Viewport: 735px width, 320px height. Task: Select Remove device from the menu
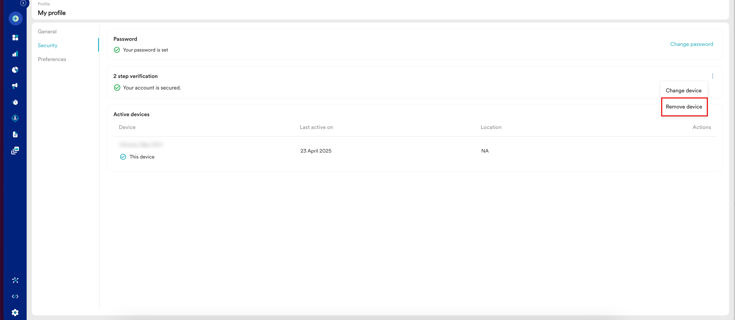point(684,107)
